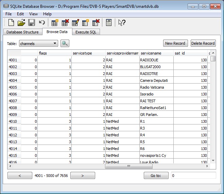The width and height of the screenshot is (224, 194).
Task: Click the Camera Deputati cell
Action: (157, 80)
